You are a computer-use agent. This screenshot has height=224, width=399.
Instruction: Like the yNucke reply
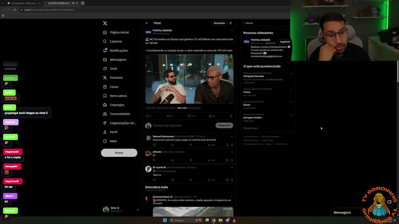tap(190, 160)
